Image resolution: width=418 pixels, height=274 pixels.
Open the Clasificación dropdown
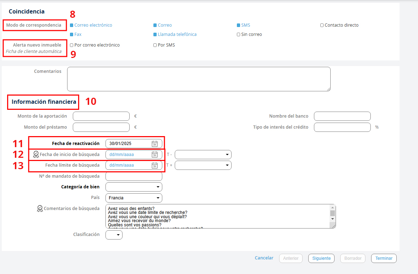coord(114,235)
